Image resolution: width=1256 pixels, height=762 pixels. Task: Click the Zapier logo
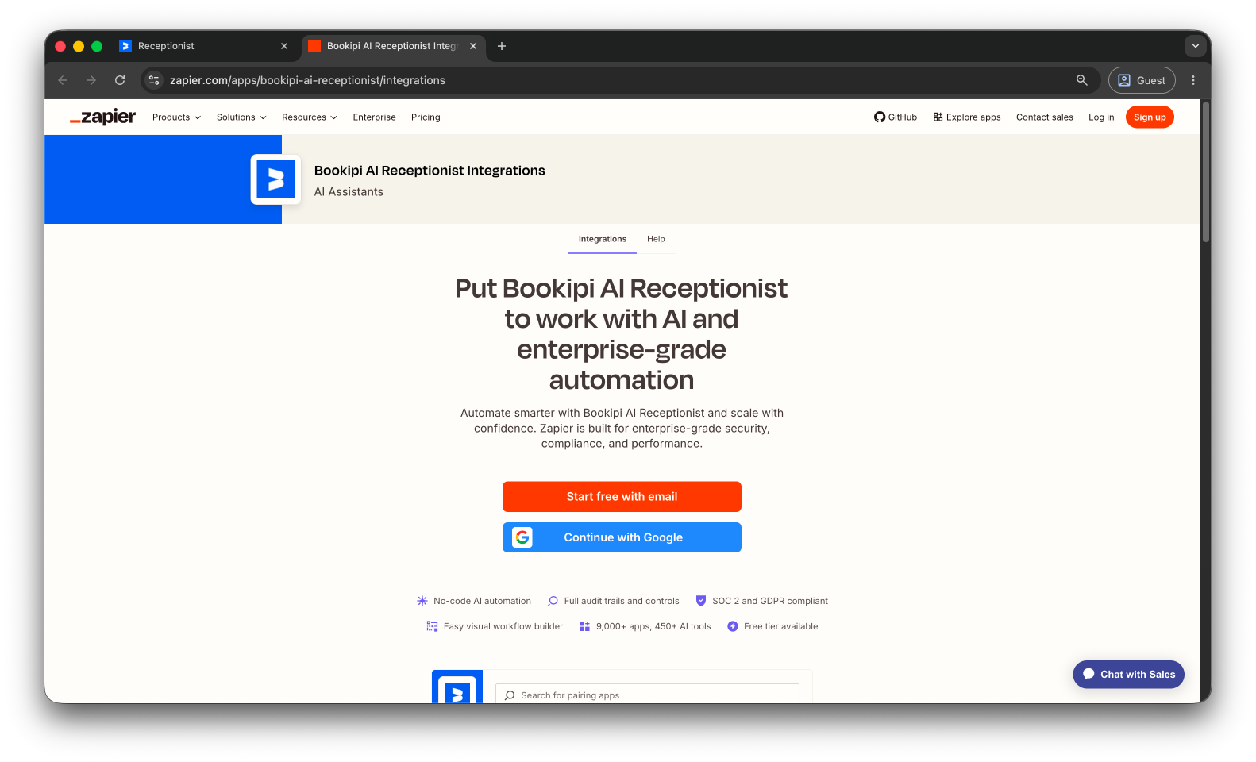coord(102,117)
